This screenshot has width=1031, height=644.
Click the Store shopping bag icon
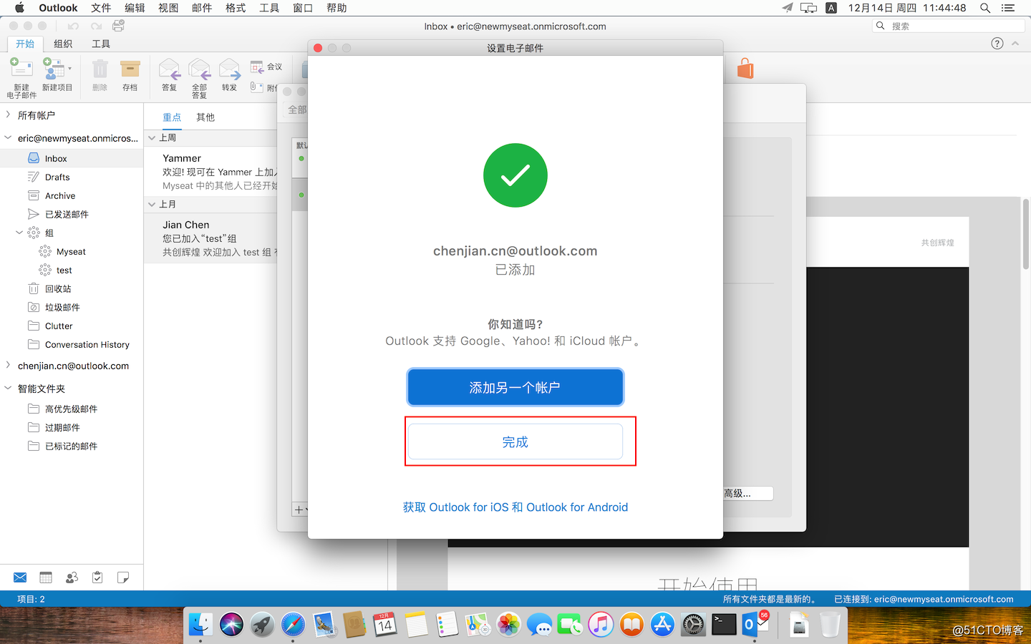pyautogui.click(x=745, y=69)
